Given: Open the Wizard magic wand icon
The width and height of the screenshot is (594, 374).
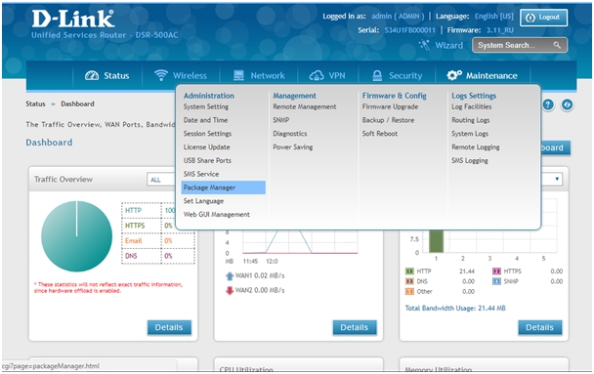Looking at the screenshot, I should pyautogui.click(x=424, y=45).
